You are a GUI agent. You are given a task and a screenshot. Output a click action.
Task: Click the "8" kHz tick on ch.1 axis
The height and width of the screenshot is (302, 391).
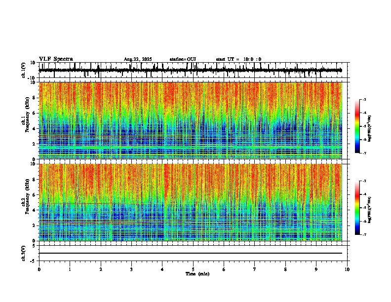[x=35, y=98]
